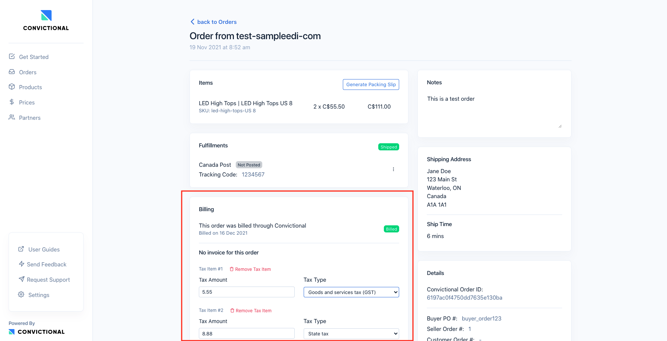Viewport: 667px width, 341px height.
Task: Open User Guides link
Action: click(x=44, y=249)
